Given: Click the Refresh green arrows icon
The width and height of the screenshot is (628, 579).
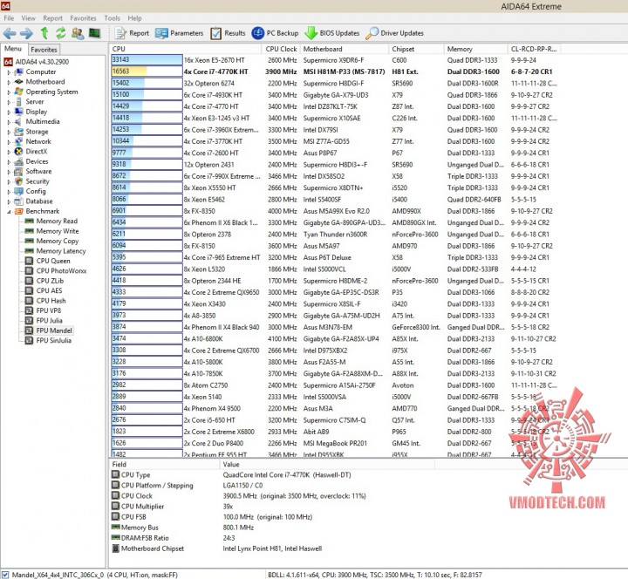Looking at the screenshot, I should [60, 33].
